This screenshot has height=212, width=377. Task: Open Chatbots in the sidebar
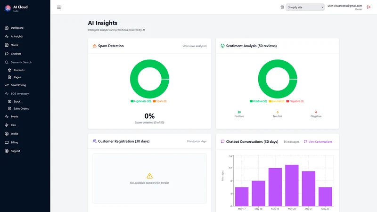[16, 54]
